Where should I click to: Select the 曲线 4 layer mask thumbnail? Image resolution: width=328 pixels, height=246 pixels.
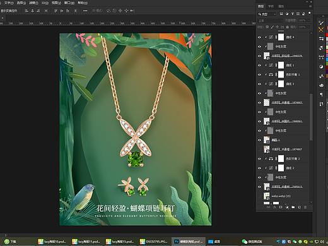click(x=281, y=37)
